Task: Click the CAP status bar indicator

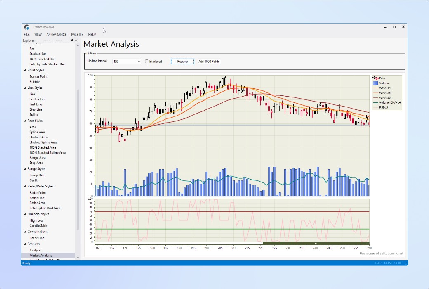Action: click(378, 263)
